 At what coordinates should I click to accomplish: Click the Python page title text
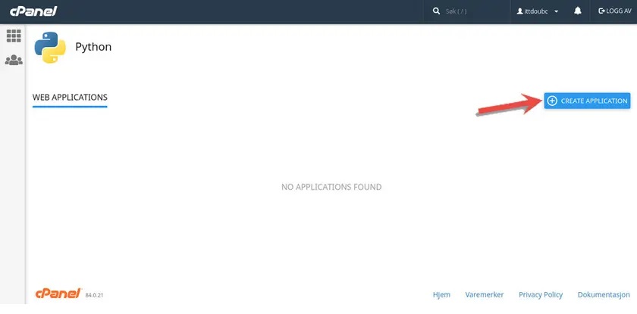pos(93,47)
